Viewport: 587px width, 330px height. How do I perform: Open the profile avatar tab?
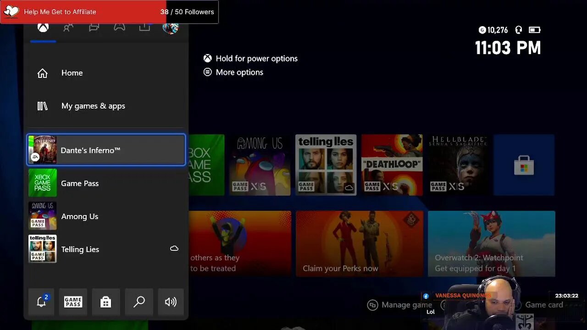click(171, 28)
